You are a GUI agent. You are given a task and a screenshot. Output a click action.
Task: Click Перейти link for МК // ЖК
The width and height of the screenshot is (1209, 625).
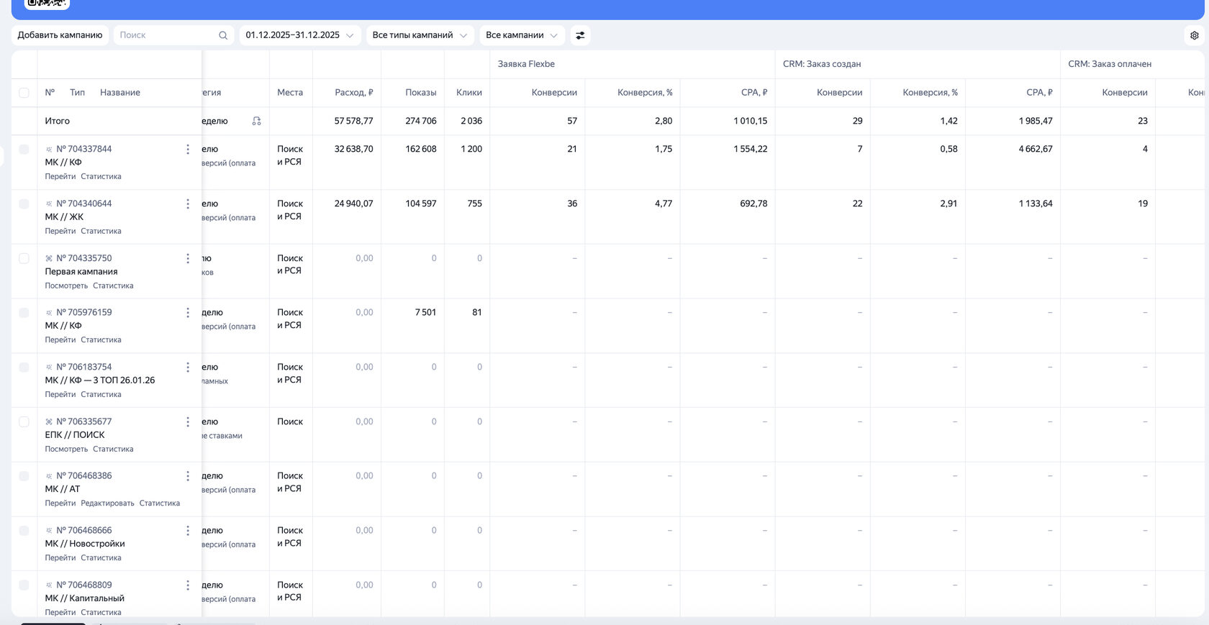(x=60, y=232)
